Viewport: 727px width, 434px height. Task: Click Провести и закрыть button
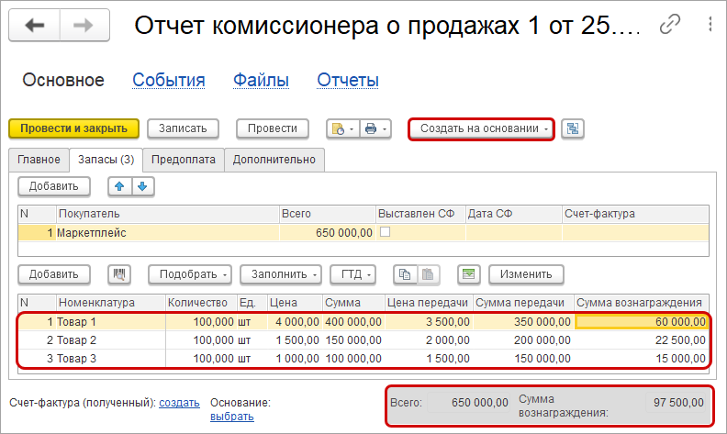pos(73,128)
